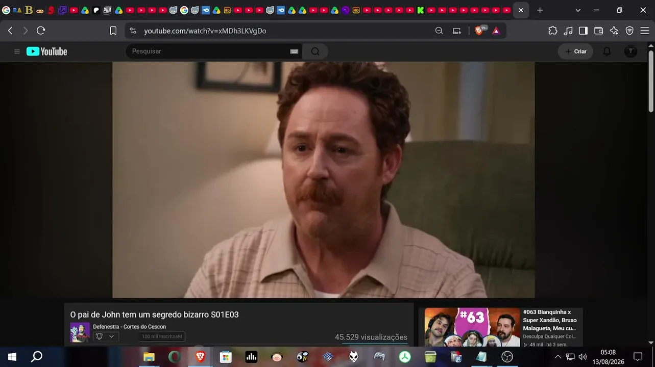The width and height of the screenshot is (655, 367).
Task: Open the Brave playlist music note icon
Action: [x=568, y=31]
